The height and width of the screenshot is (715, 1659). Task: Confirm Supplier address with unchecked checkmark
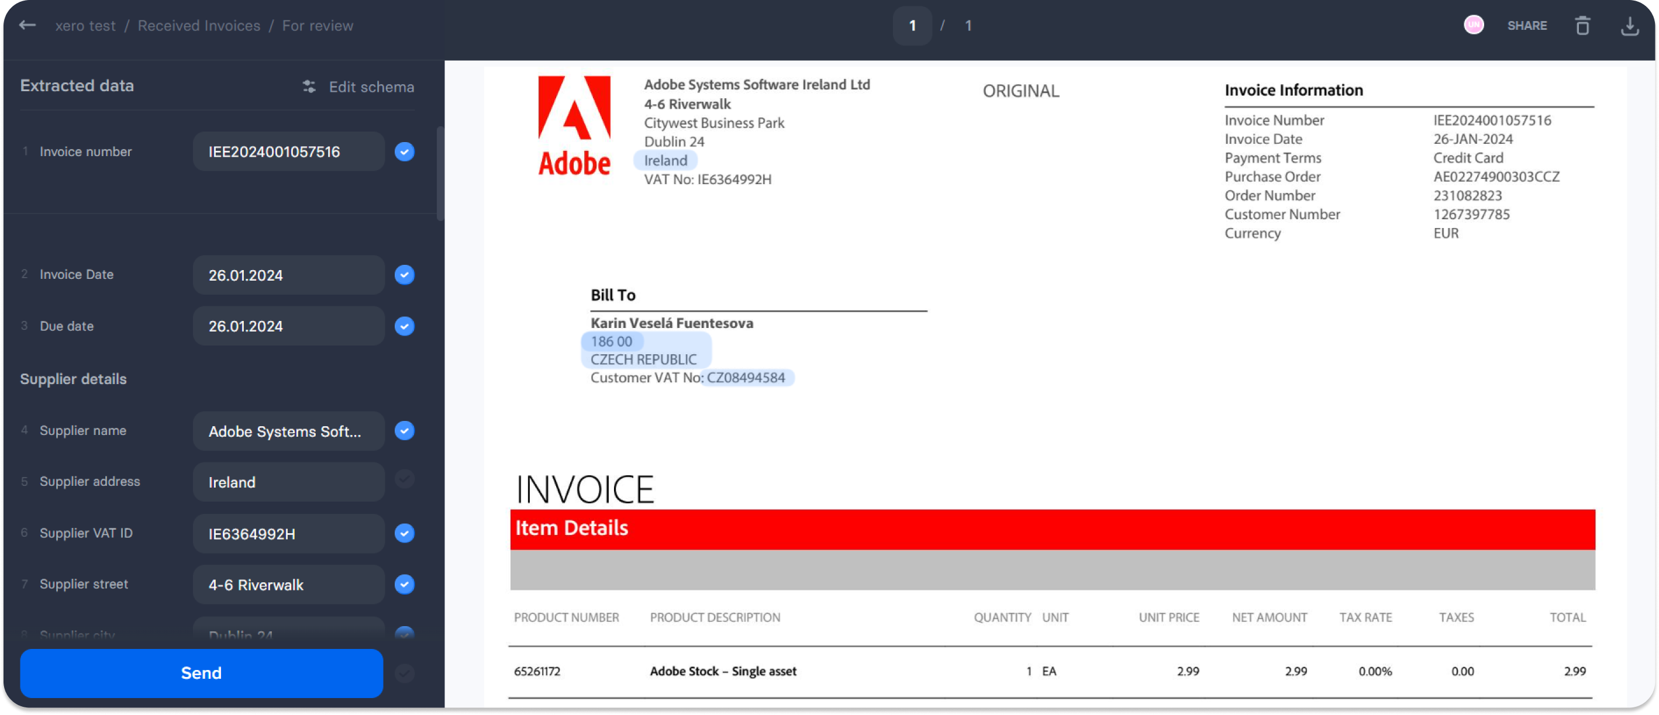point(405,479)
